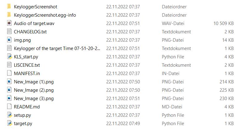
Task: Click the KeyloggerScreenshot.egg-info folder icon
Action: pyautogui.click(x=9, y=15)
